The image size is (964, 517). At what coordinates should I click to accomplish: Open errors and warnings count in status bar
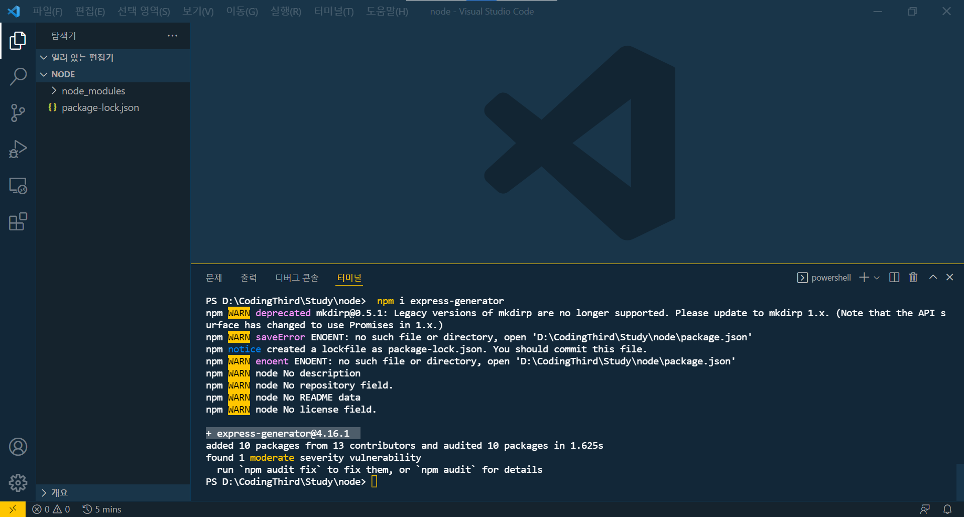51,509
